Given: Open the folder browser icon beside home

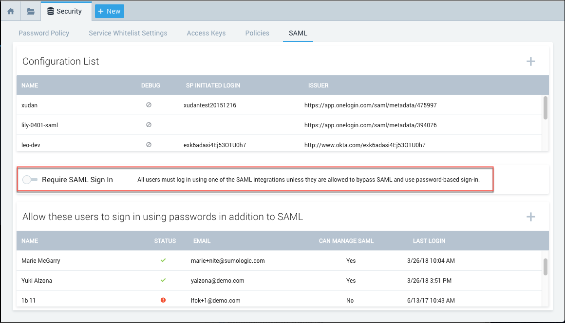Looking at the screenshot, I should coord(30,11).
